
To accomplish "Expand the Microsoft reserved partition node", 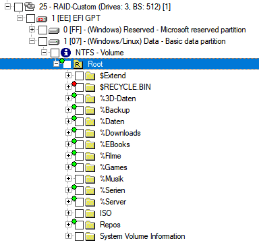I will click(x=32, y=30).
